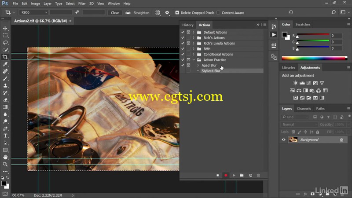Screen dimensions: 352x198
Task: Create a new action set
Action: [242, 175]
